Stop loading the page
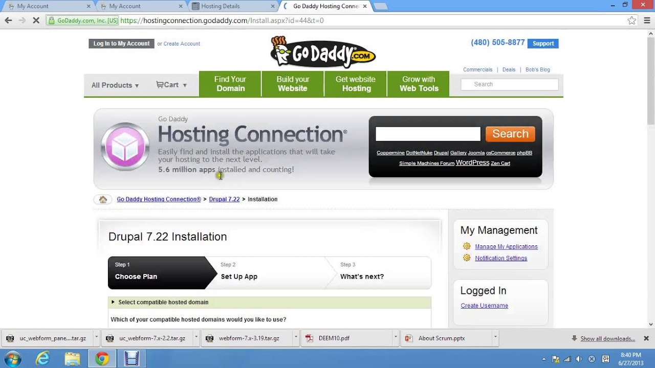655x368 pixels. [x=36, y=20]
